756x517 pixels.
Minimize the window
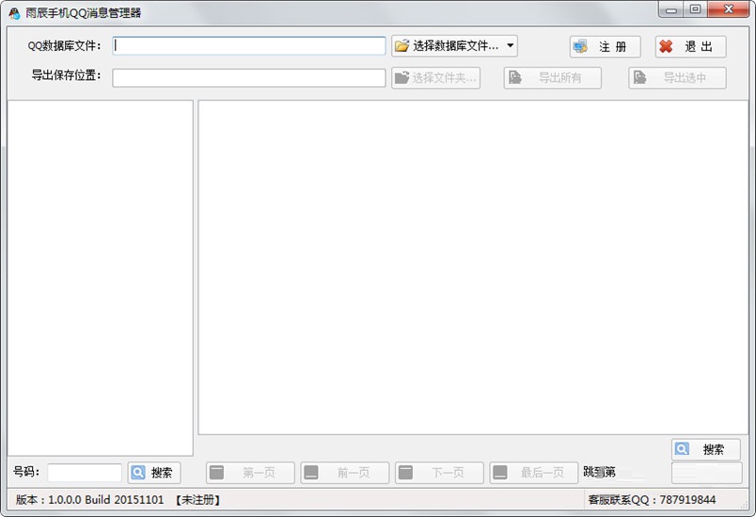tap(671, 9)
